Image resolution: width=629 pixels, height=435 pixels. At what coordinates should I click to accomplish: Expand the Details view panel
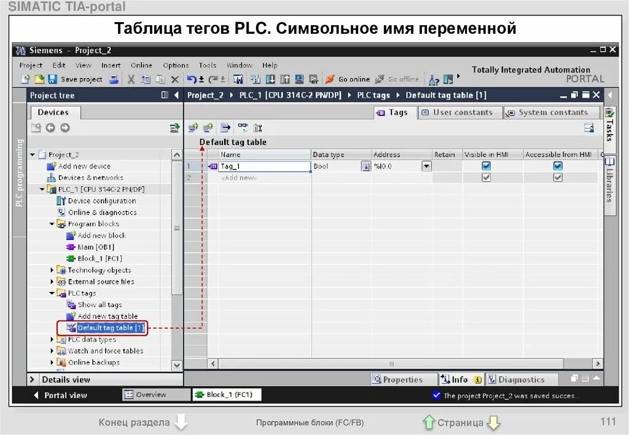pos(33,379)
